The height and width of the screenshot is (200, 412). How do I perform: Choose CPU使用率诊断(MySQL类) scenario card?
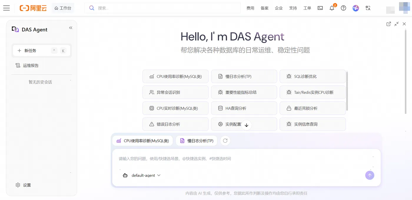point(175,76)
